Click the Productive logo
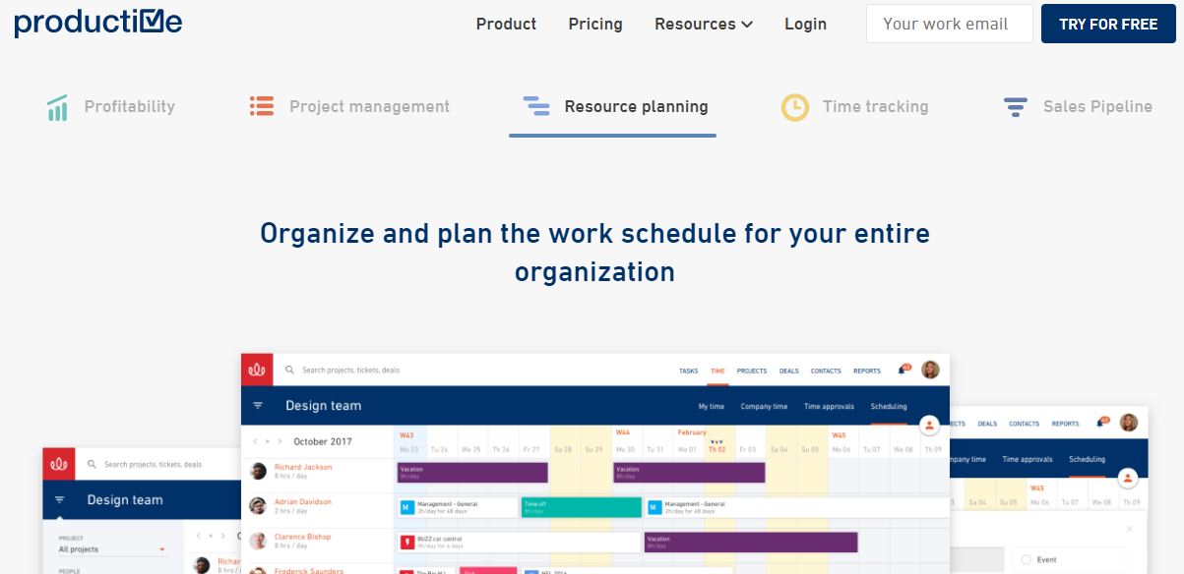The height and width of the screenshot is (574, 1184). 98,24
